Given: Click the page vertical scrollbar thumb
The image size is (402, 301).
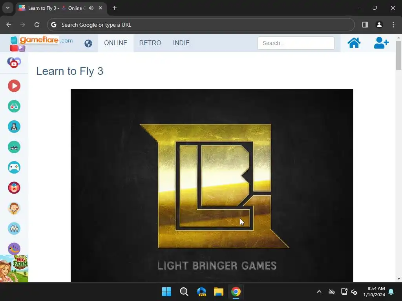Looking at the screenshot, I should click(x=398, y=55).
